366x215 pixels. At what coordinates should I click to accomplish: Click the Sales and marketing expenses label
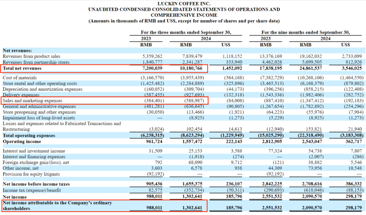click(x=33, y=101)
